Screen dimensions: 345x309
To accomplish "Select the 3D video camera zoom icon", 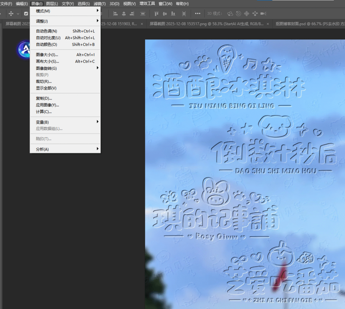I will [x=263, y=14].
